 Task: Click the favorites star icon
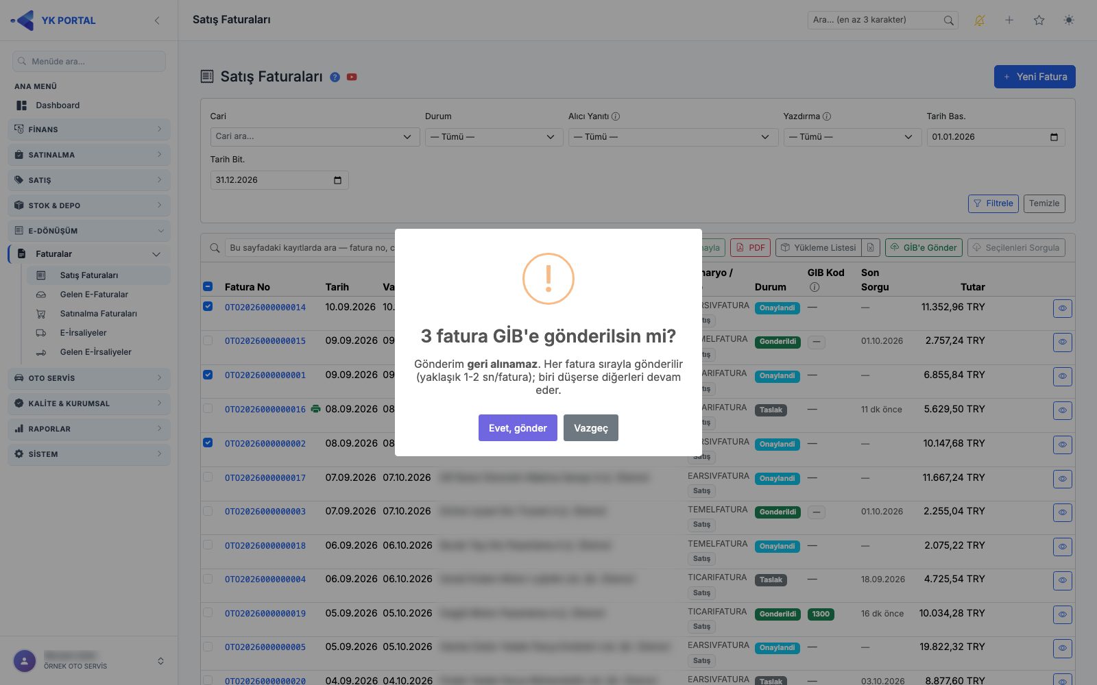click(1039, 20)
